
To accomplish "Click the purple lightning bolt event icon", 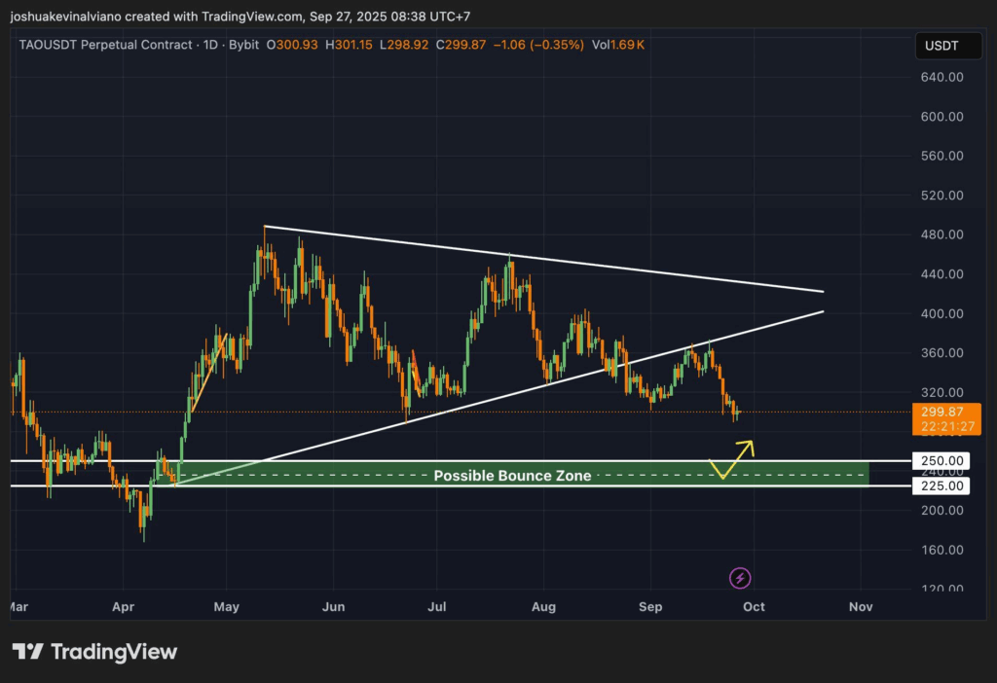I will (x=740, y=578).
